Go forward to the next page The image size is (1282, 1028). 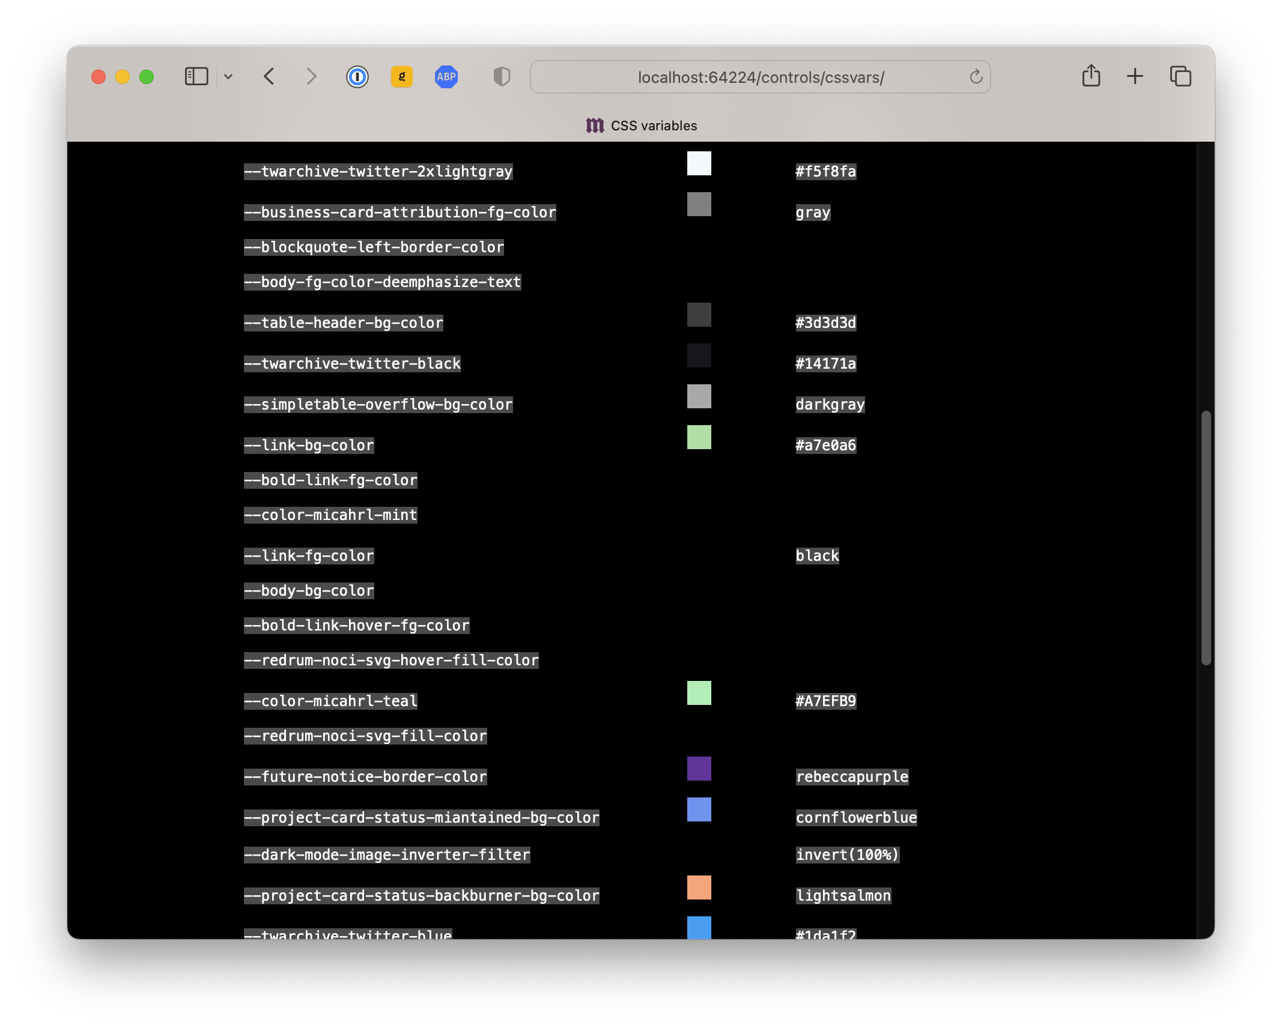click(x=311, y=76)
